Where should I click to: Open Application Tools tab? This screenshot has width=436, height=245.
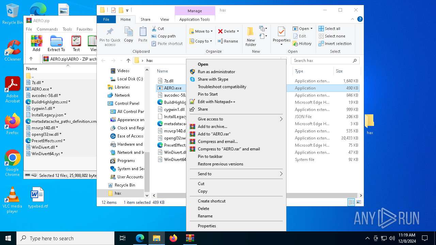pos(194,19)
